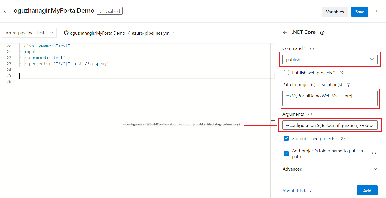Uncheck Zip published projects
Image resolution: width=386 pixels, height=198 pixels.
click(286, 139)
